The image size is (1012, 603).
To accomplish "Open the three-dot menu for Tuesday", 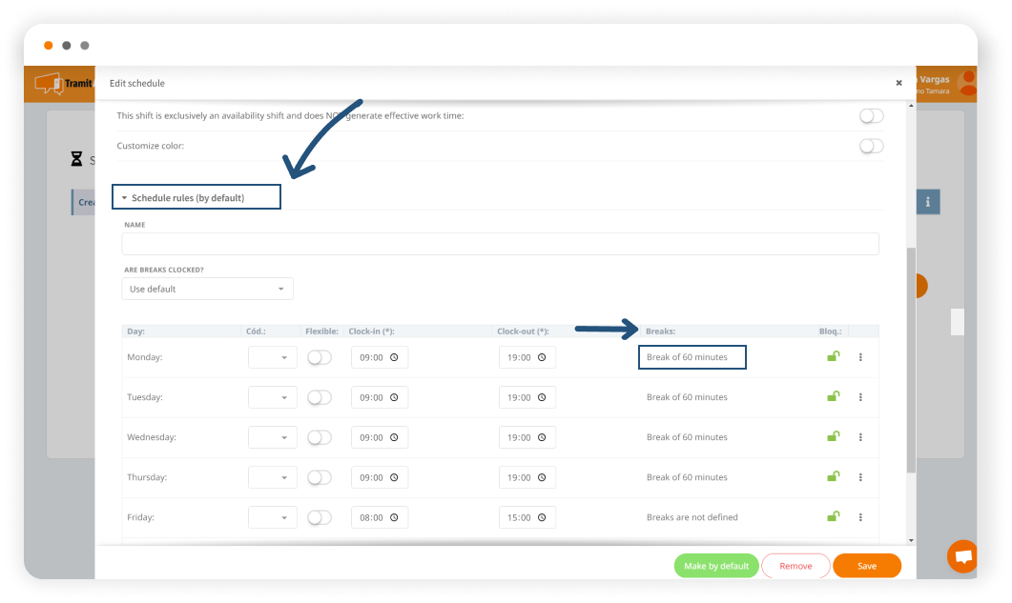I will pos(860,397).
